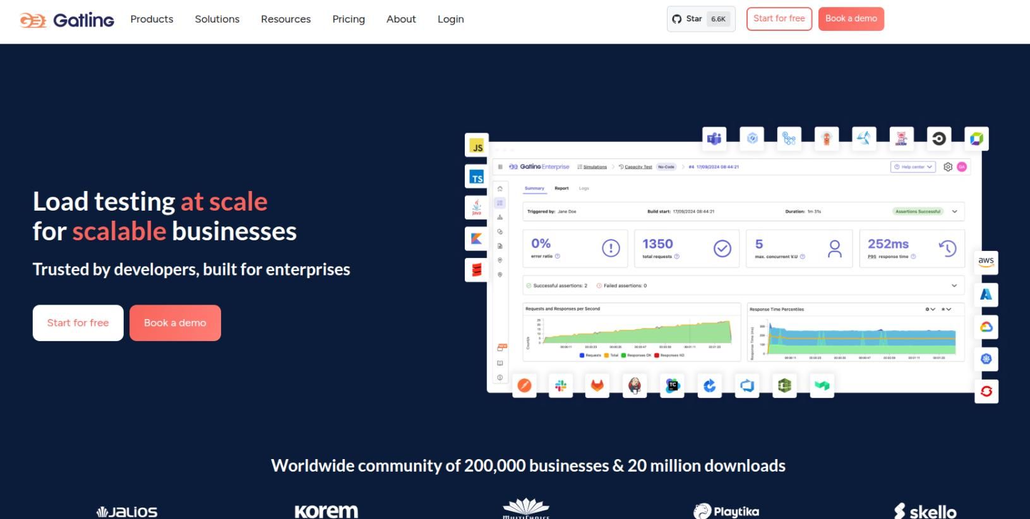This screenshot has width=1030, height=519.
Task: Go to the Pricing page
Action: (x=349, y=19)
